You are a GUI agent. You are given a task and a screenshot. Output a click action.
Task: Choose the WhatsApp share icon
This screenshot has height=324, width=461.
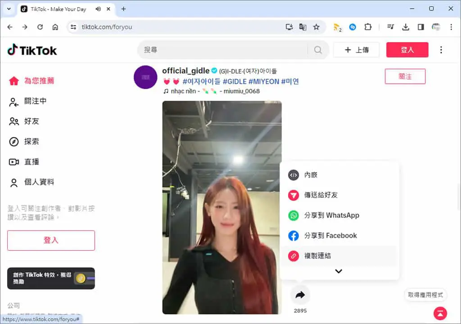[x=293, y=216]
